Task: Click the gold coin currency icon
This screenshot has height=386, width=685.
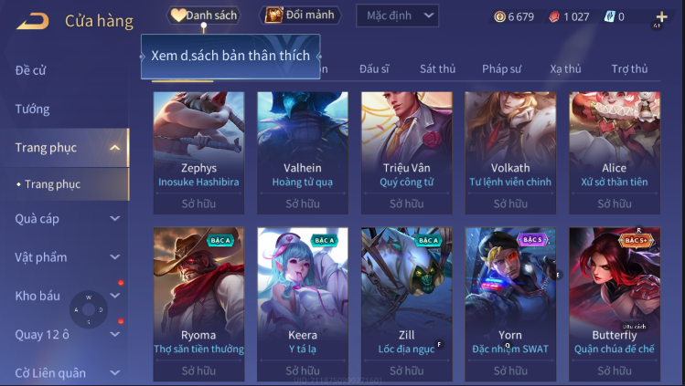Action: click(x=499, y=17)
